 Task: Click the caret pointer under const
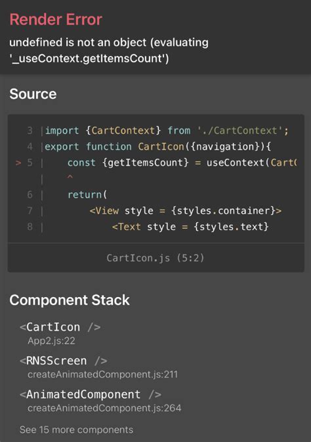[70, 177]
